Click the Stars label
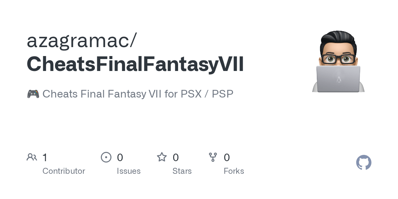The width and height of the screenshot is (398, 199). [x=182, y=171]
